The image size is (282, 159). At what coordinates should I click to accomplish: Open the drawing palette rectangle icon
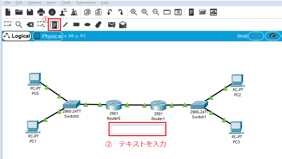(167, 12)
